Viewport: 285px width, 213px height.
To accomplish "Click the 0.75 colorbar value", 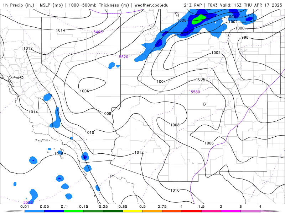I will coord(162,207).
